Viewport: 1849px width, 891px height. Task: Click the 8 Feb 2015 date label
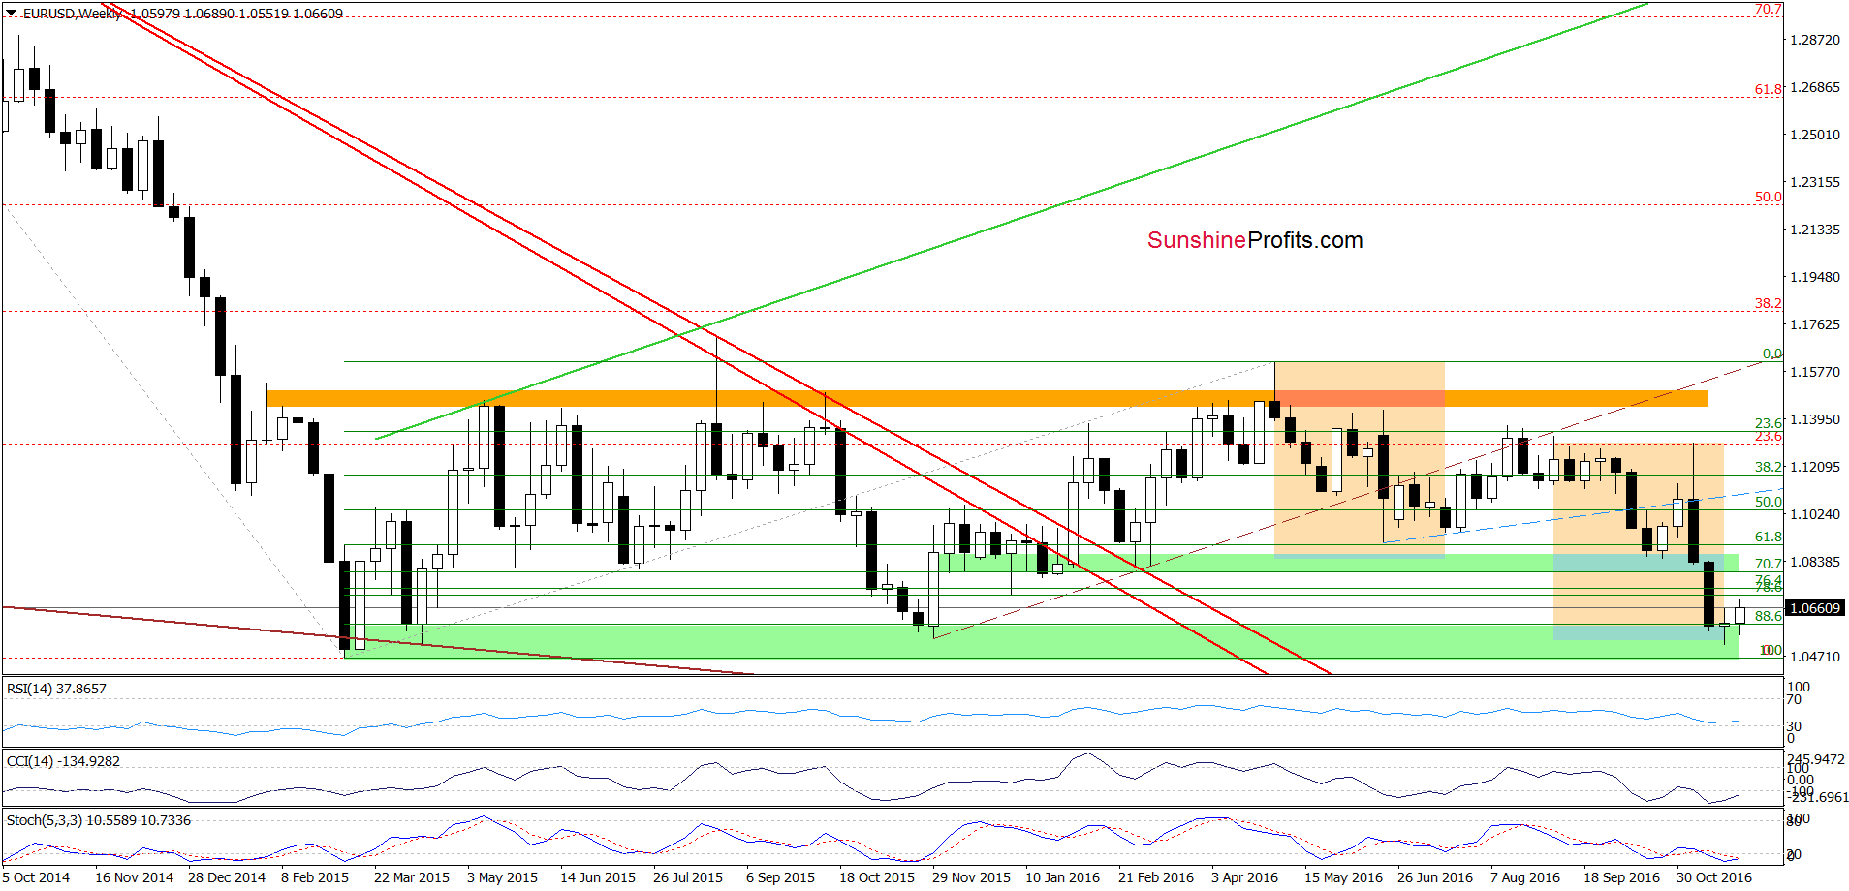click(315, 877)
